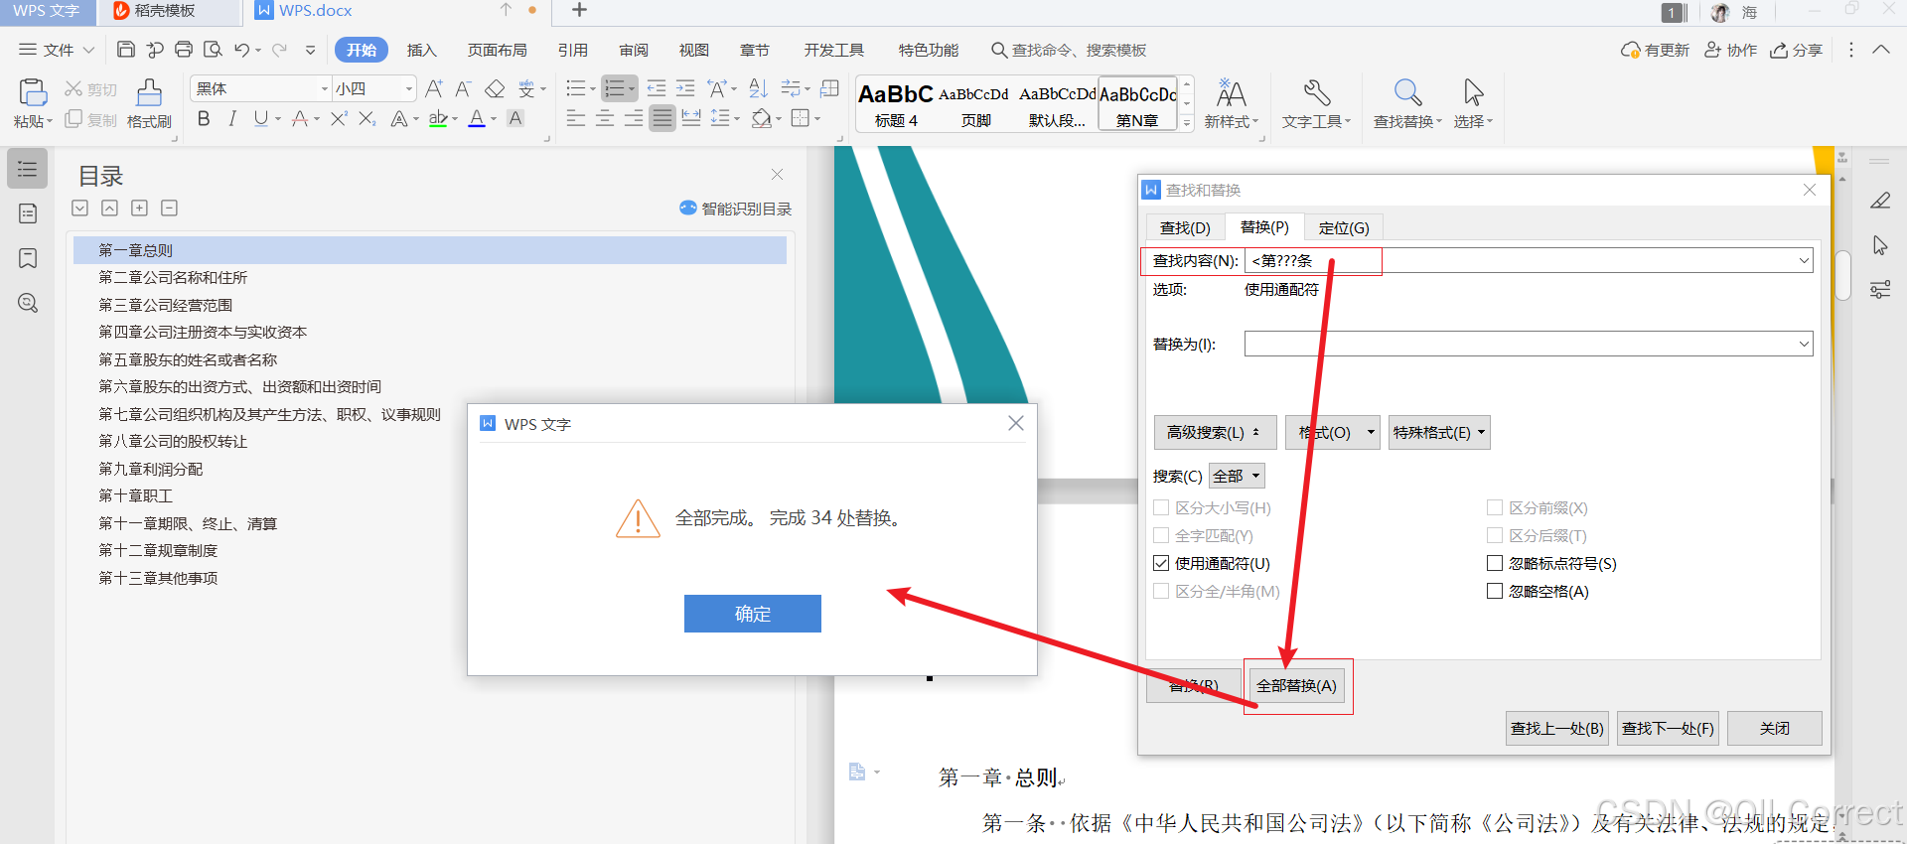Open the Search scope dropdown (全部)
1907x844 pixels.
(1237, 476)
